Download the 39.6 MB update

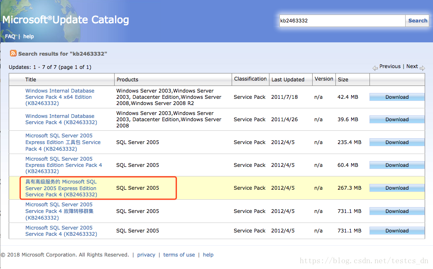click(x=397, y=119)
